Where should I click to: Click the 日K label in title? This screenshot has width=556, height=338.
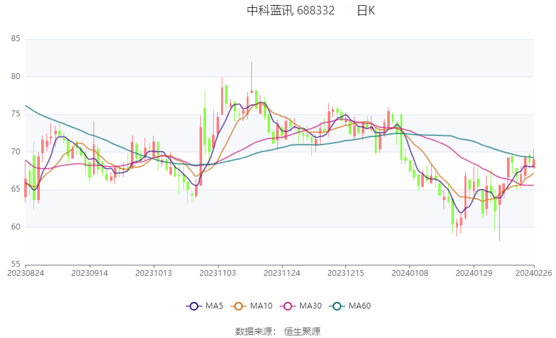[x=366, y=10]
